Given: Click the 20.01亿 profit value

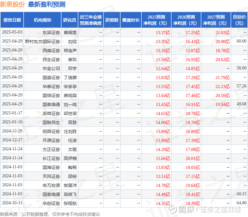Looking at the screenshot, I should (193, 158).
